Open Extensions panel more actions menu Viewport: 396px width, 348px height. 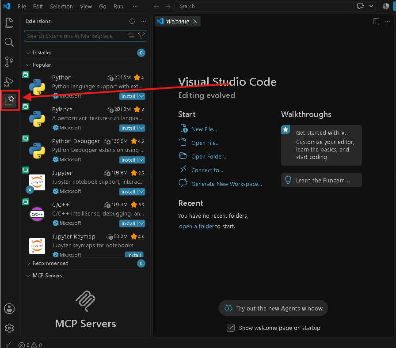click(144, 21)
